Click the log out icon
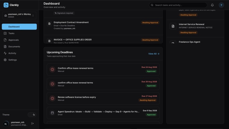Viewport: 229px width, 129px height. pos(33,123)
